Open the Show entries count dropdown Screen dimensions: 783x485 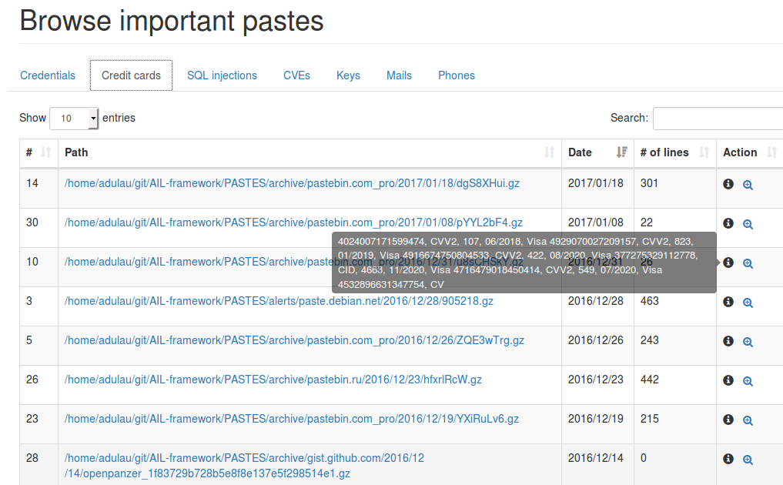74,119
